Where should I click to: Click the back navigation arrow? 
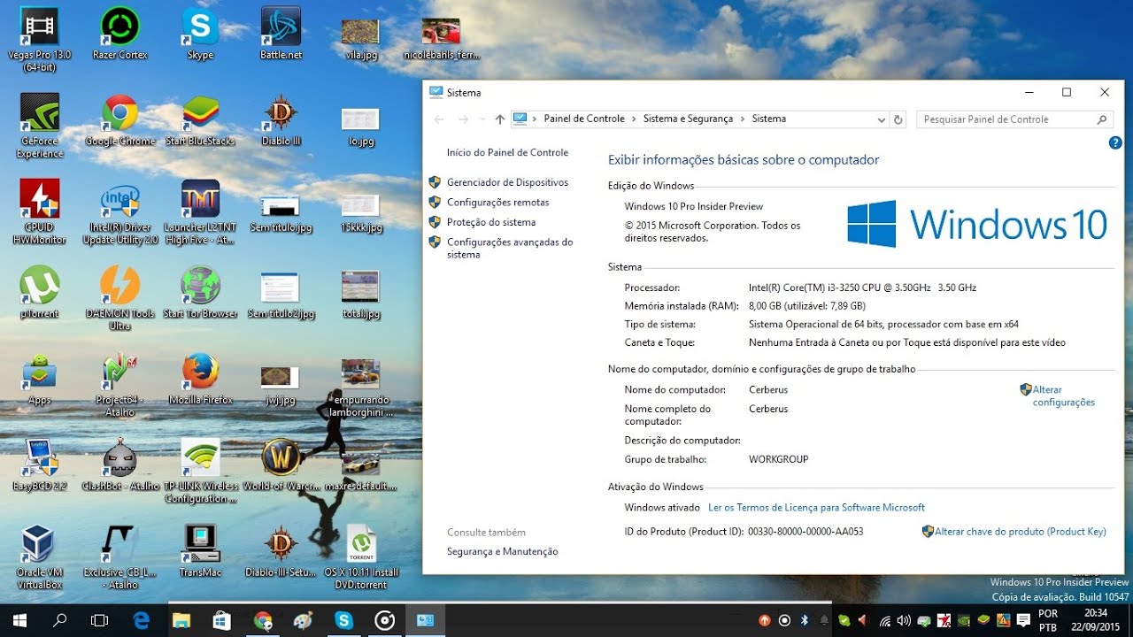[439, 119]
